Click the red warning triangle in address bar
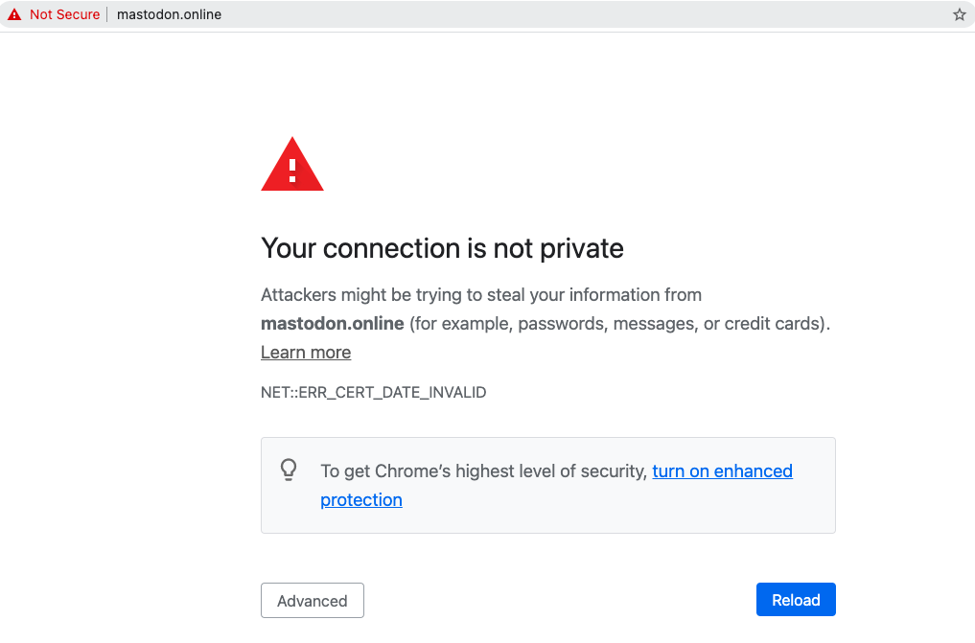Viewport: 975px width, 643px height. 14,14
